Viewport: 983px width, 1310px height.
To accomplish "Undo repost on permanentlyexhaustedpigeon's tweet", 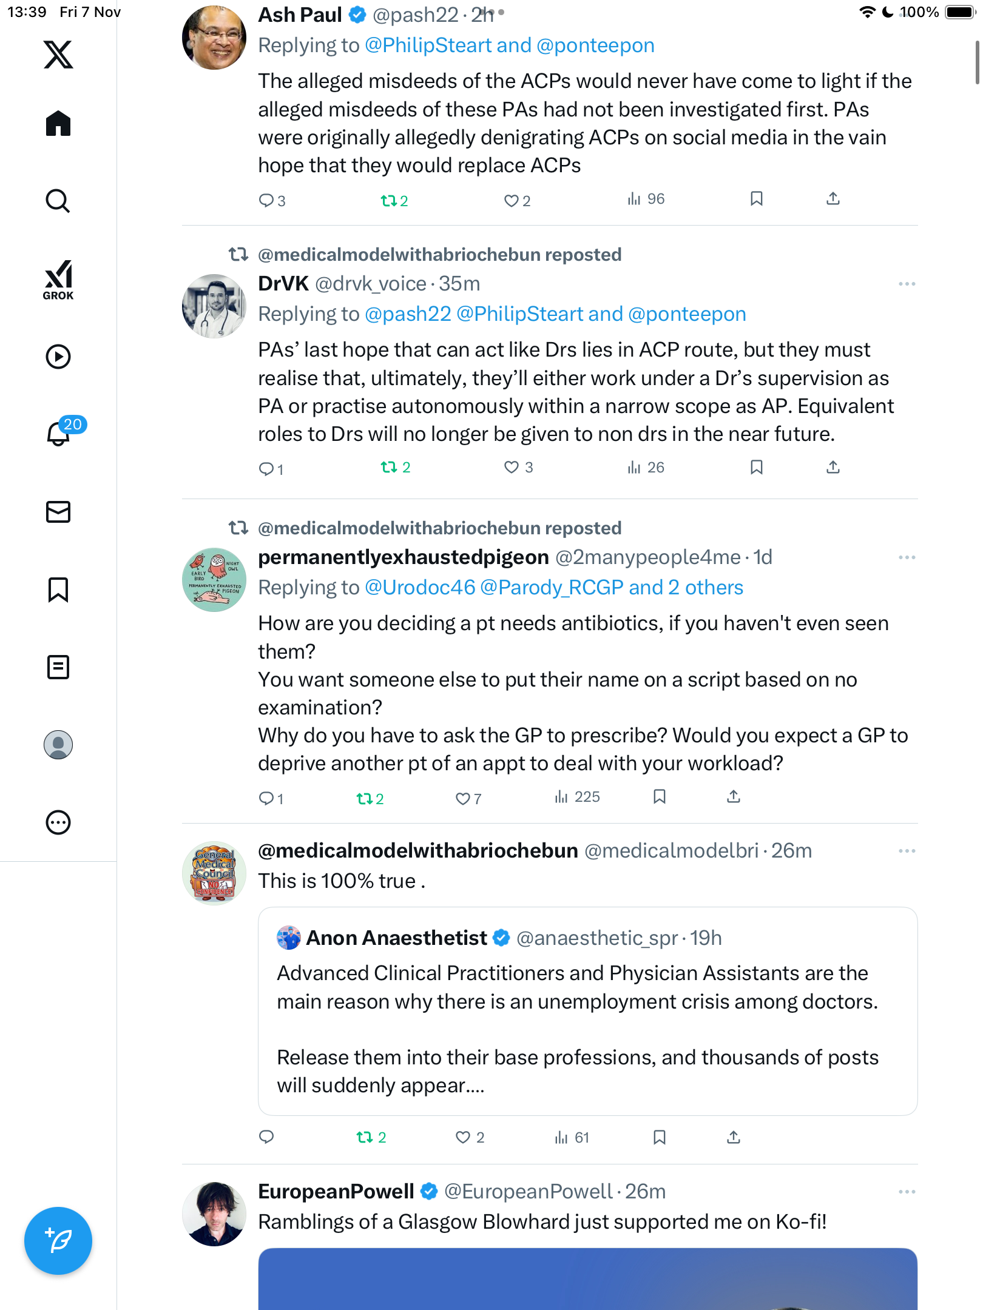I will 370,799.
